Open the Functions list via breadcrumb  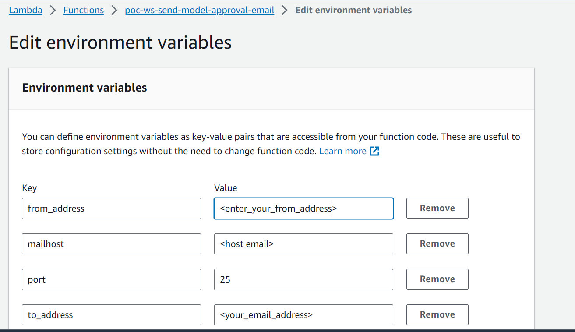(x=83, y=10)
